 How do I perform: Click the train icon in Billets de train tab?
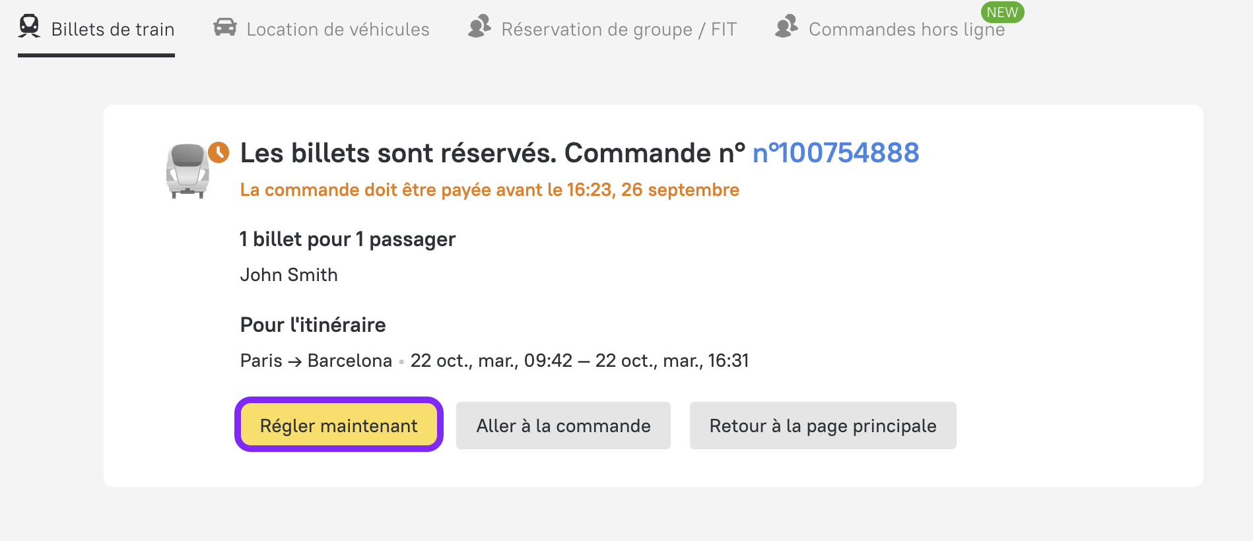point(30,26)
